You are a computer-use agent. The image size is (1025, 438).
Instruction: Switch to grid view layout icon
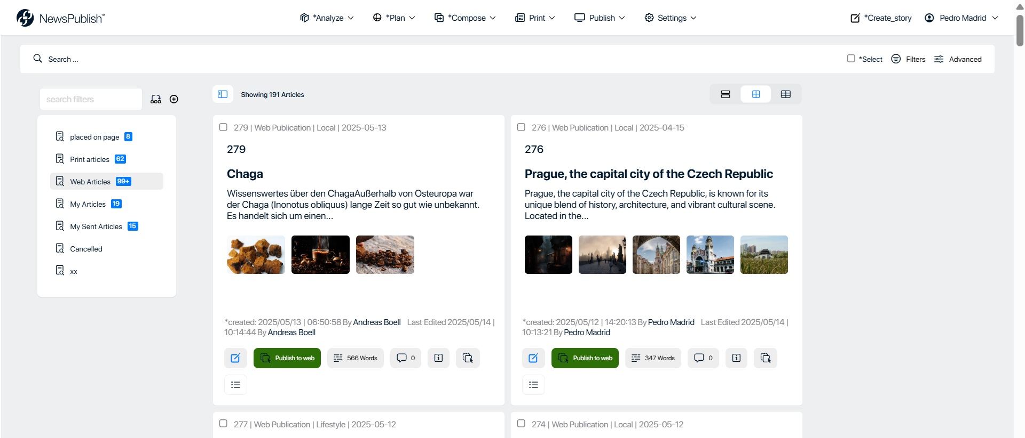[756, 94]
